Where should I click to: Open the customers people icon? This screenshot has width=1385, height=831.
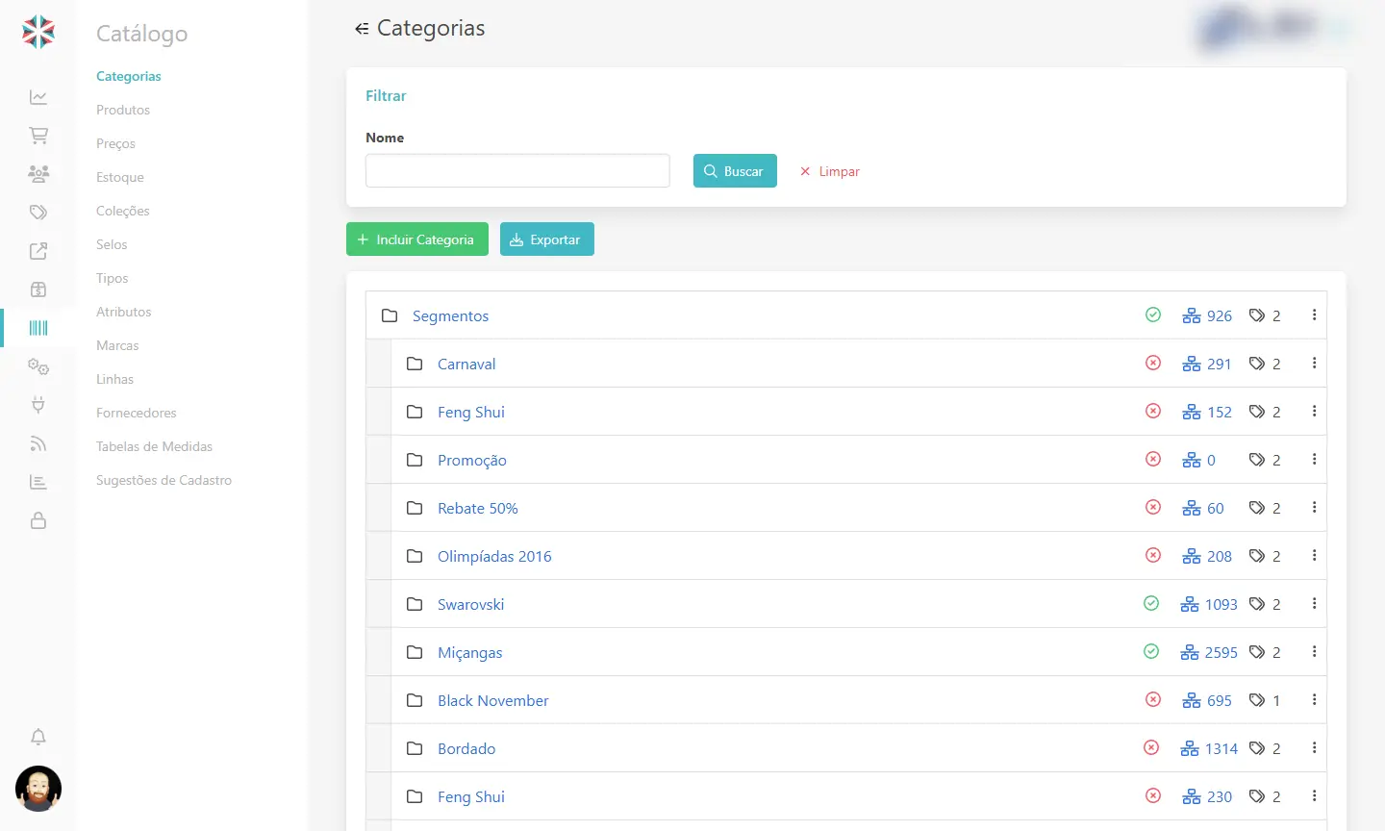[x=38, y=173]
